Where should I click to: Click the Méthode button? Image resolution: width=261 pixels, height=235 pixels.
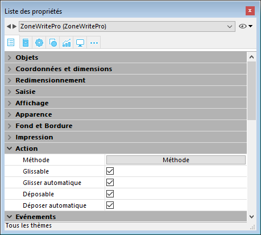176,160
